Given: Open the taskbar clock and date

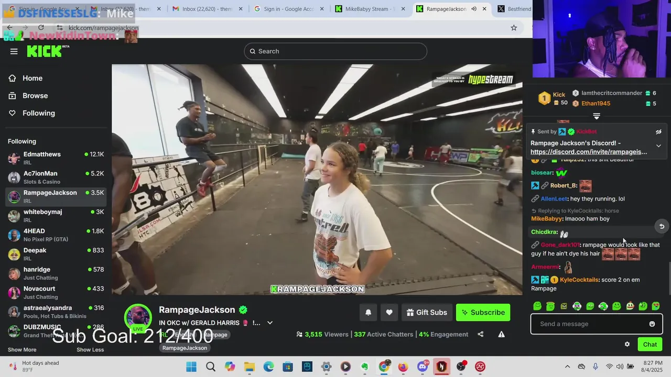Looking at the screenshot, I should click(652, 367).
